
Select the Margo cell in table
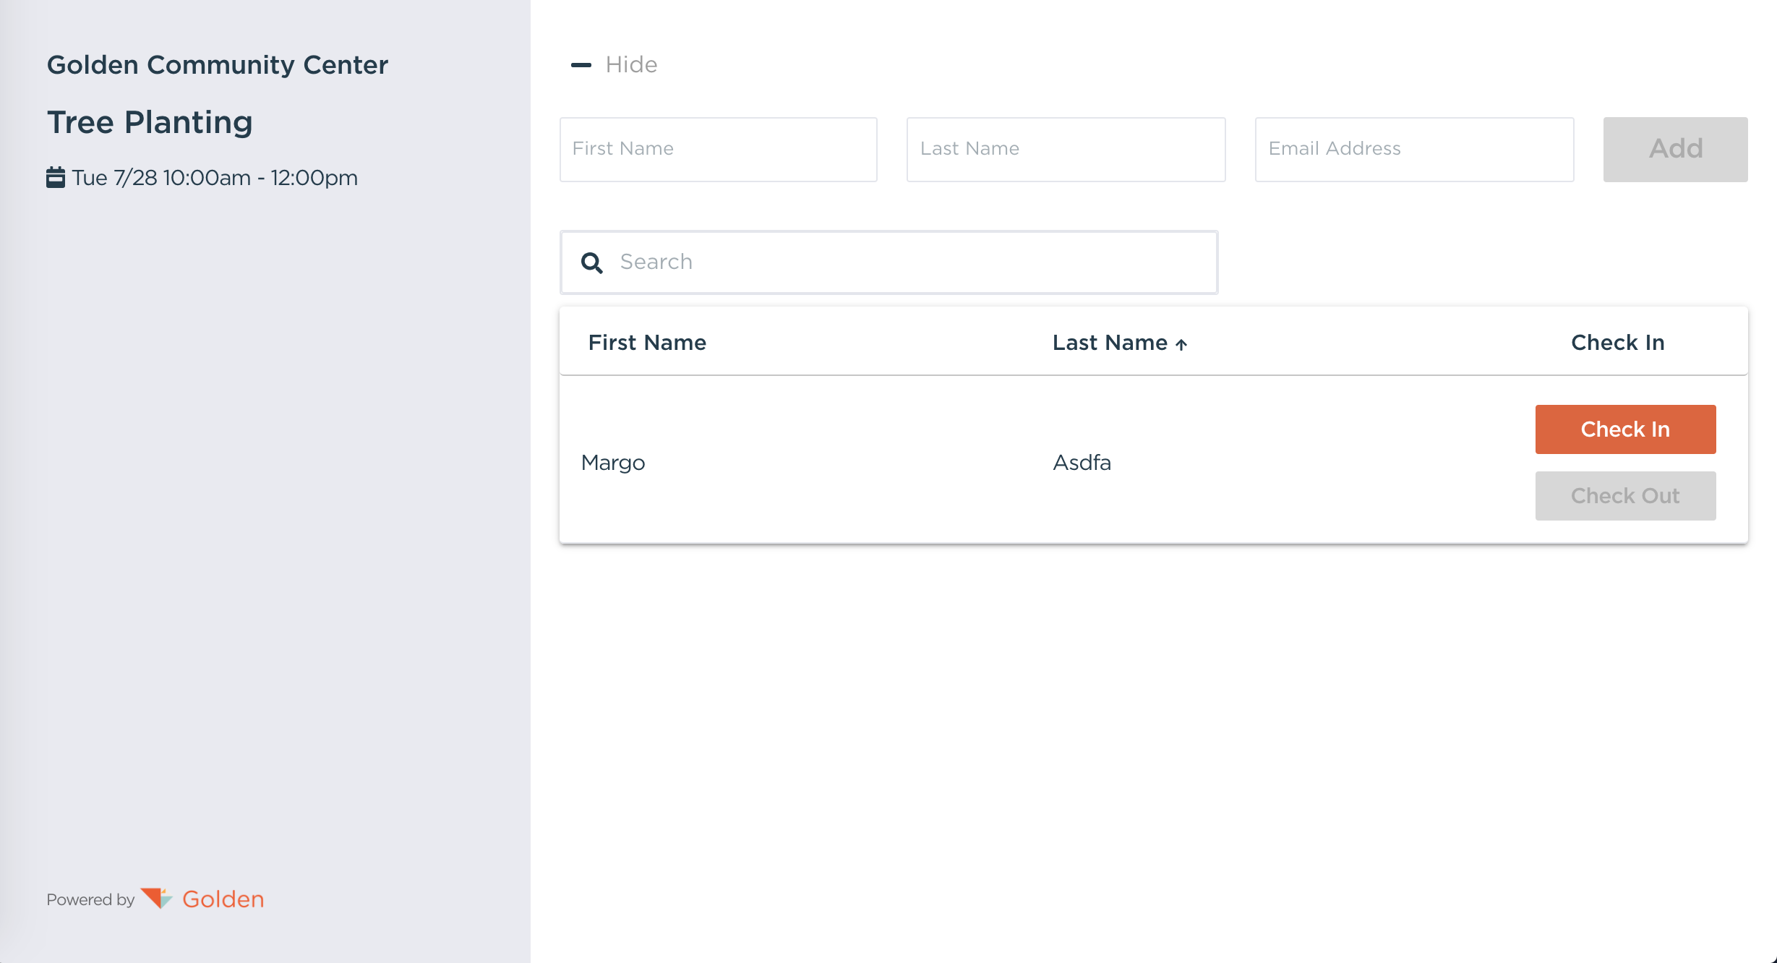(613, 463)
